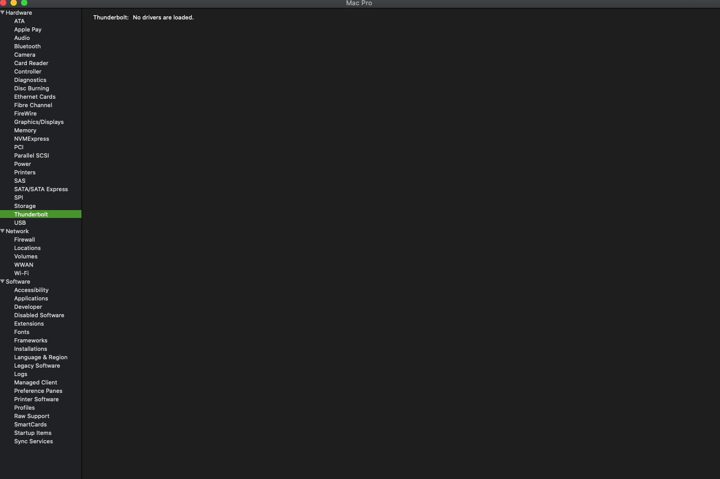Screen dimensions: 720x479
Task: Show Ethernet Cards details
Action: (35, 97)
